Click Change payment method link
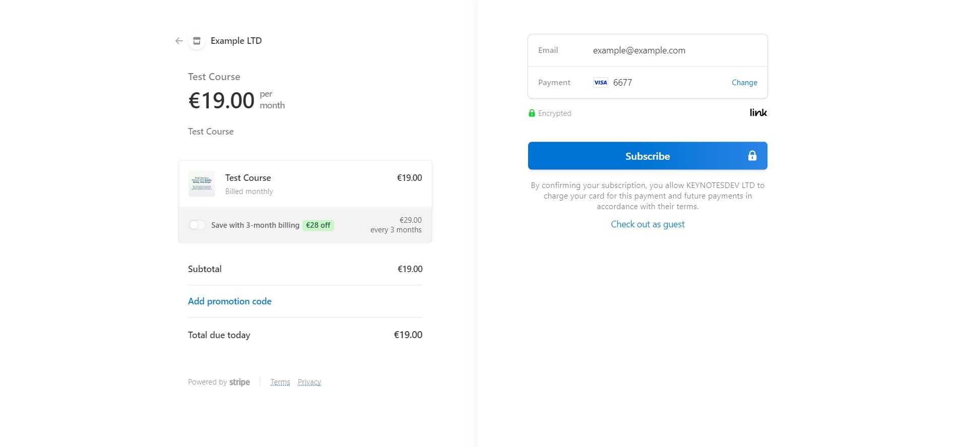The width and height of the screenshot is (961, 447). pyautogui.click(x=744, y=83)
